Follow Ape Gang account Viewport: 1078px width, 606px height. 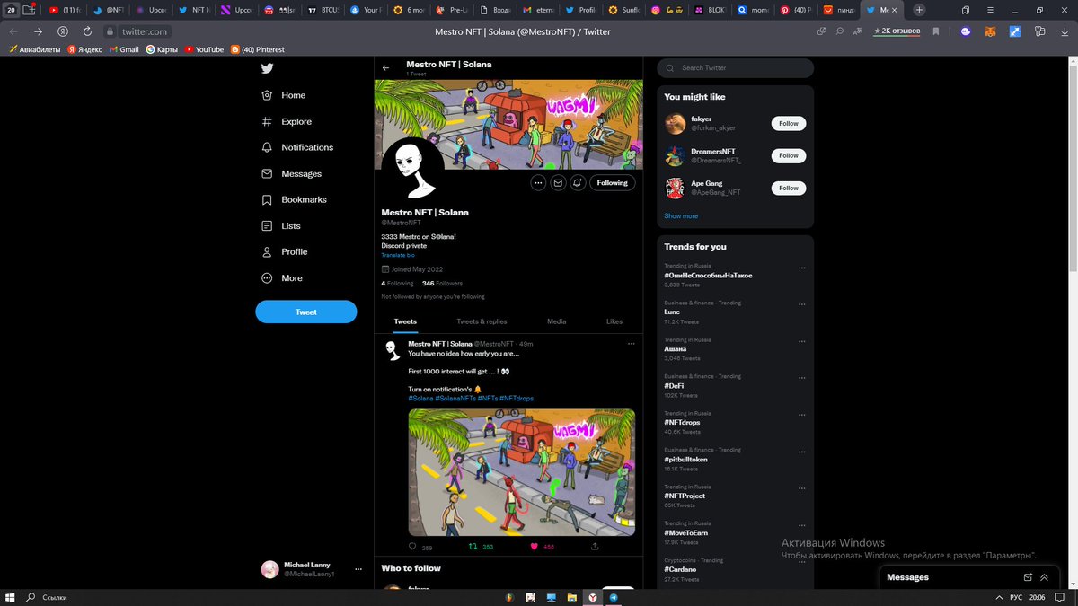[789, 189]
